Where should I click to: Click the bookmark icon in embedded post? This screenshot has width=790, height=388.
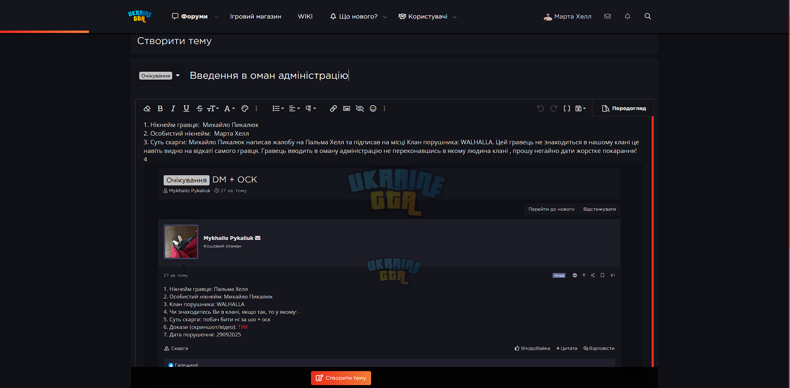[x=602, y=275]
